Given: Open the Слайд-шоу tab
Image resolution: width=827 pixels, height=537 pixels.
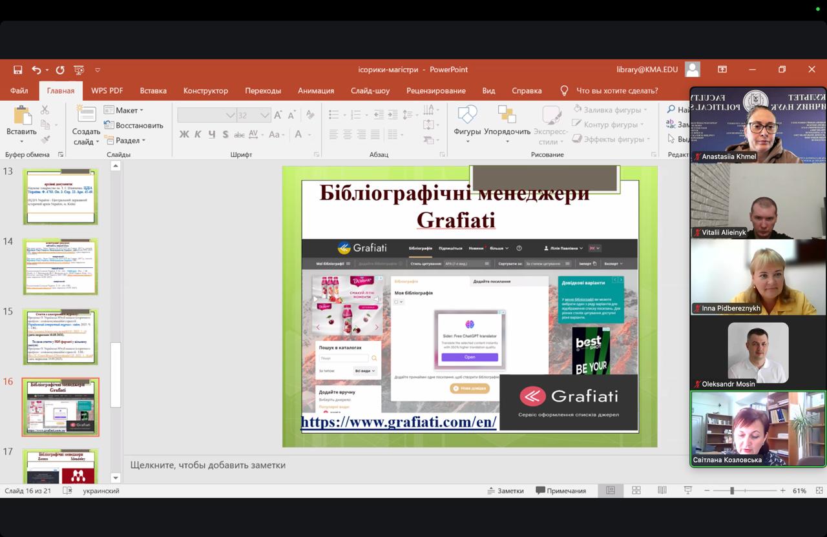Looking at the screenshot, I should point(370,90).
